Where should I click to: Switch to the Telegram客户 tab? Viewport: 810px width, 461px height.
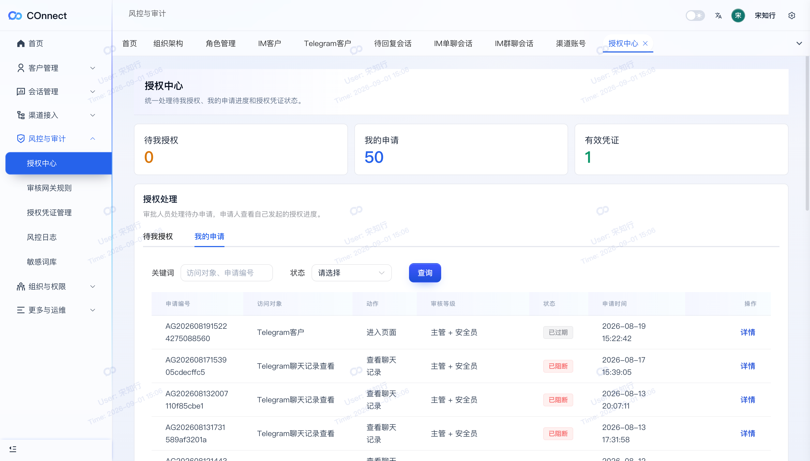[327, 43]
